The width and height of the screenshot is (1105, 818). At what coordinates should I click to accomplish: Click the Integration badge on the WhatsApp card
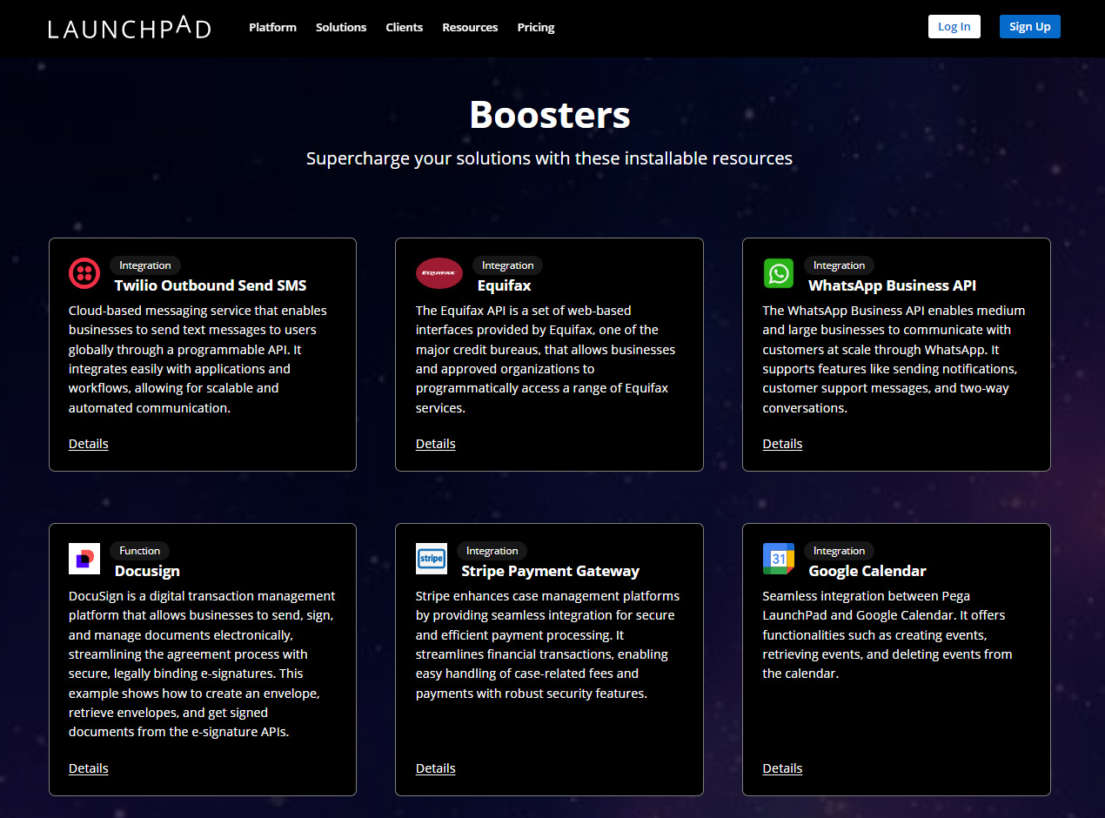point(839,265)
